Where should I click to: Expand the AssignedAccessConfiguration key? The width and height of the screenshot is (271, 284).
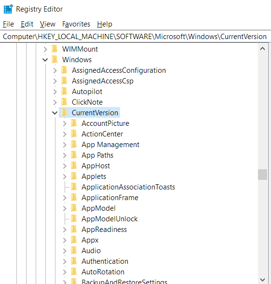(x=55, y=70)
